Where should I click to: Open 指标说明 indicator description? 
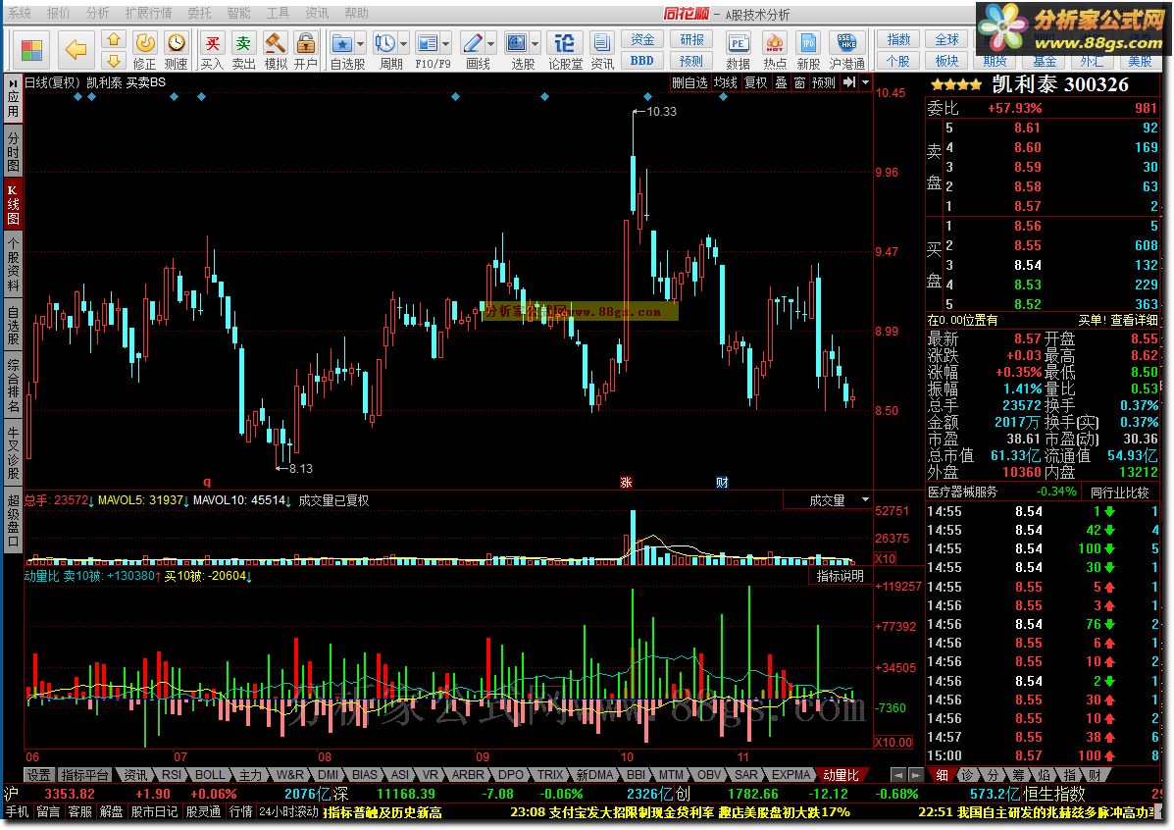(x=840, y=576)
